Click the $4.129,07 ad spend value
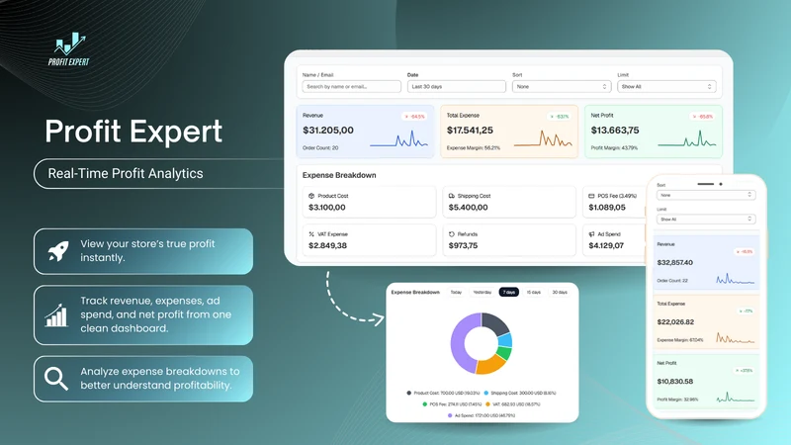This screenshot has width=791, height=445. tap(606, 245)
